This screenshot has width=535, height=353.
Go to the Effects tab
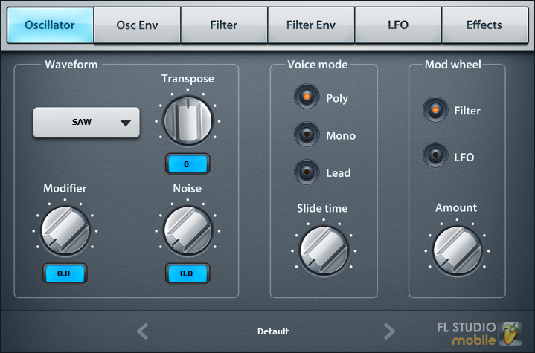tap(484, 25)
